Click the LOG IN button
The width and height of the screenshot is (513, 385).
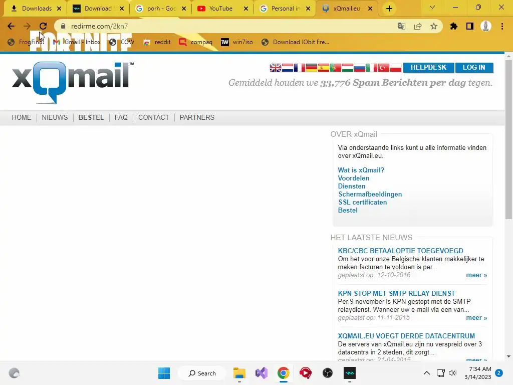[474, 68]
